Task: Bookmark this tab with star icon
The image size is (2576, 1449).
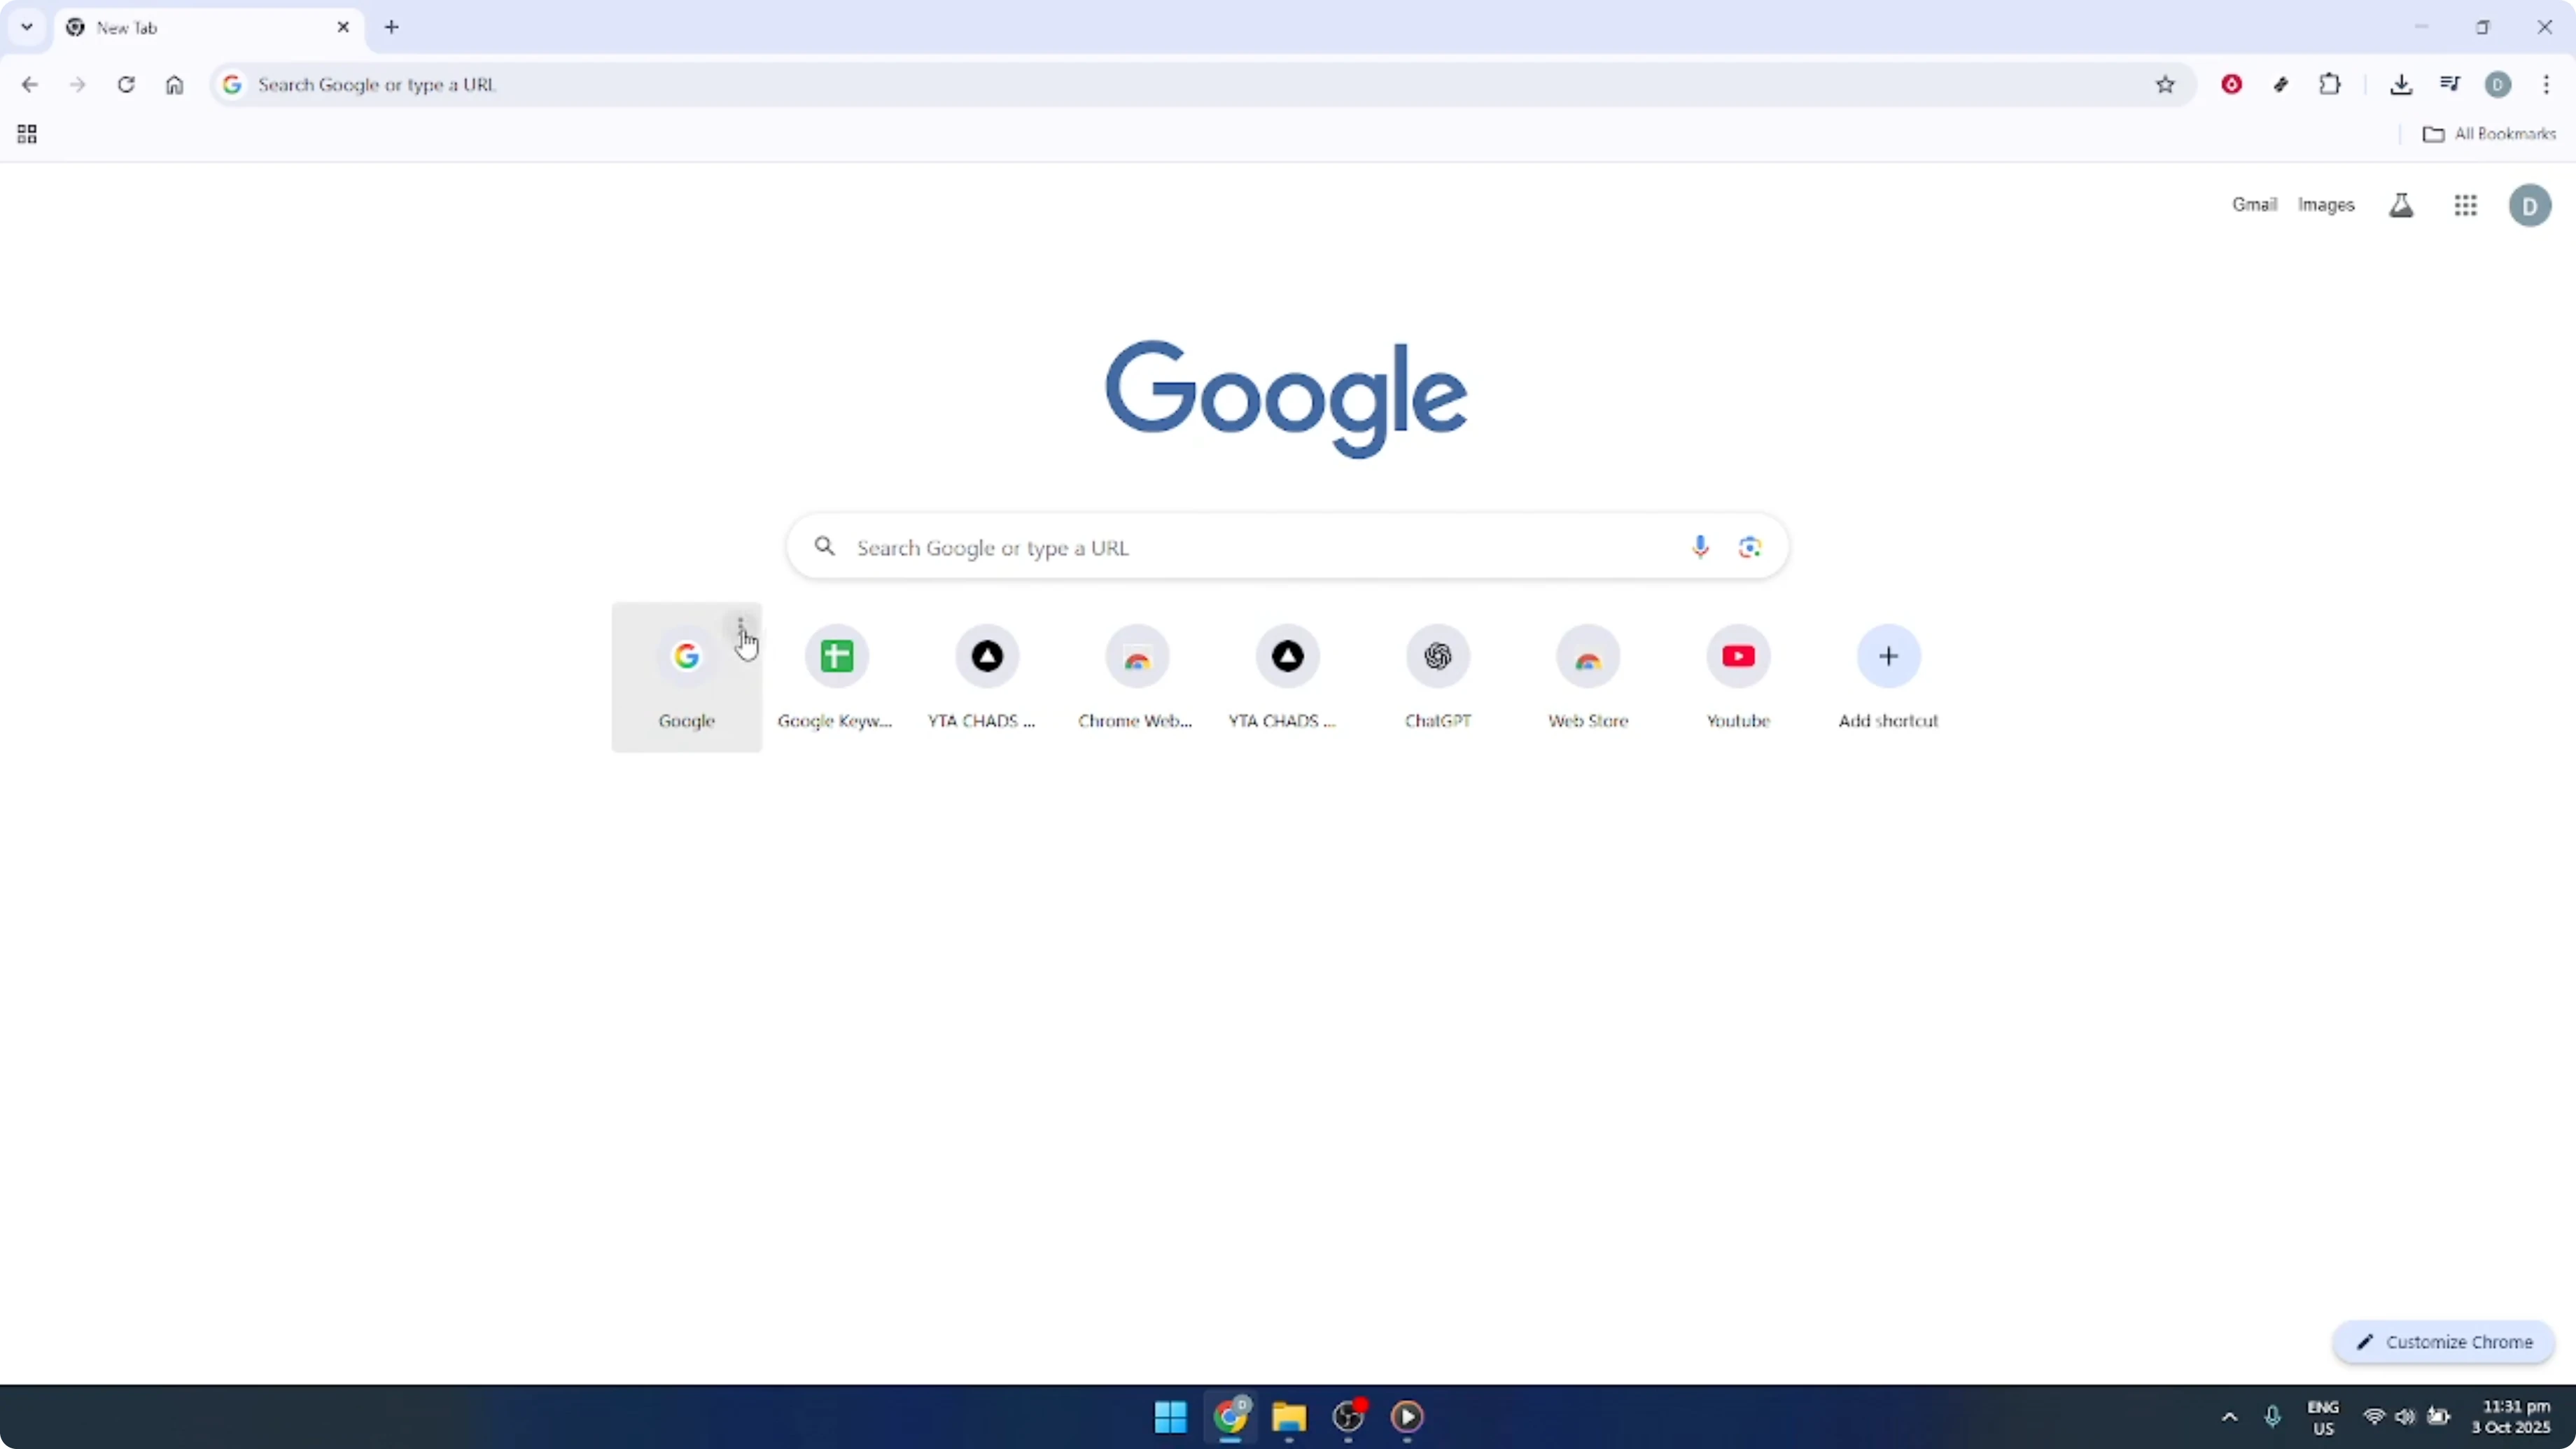Action: click(2165, 85)
